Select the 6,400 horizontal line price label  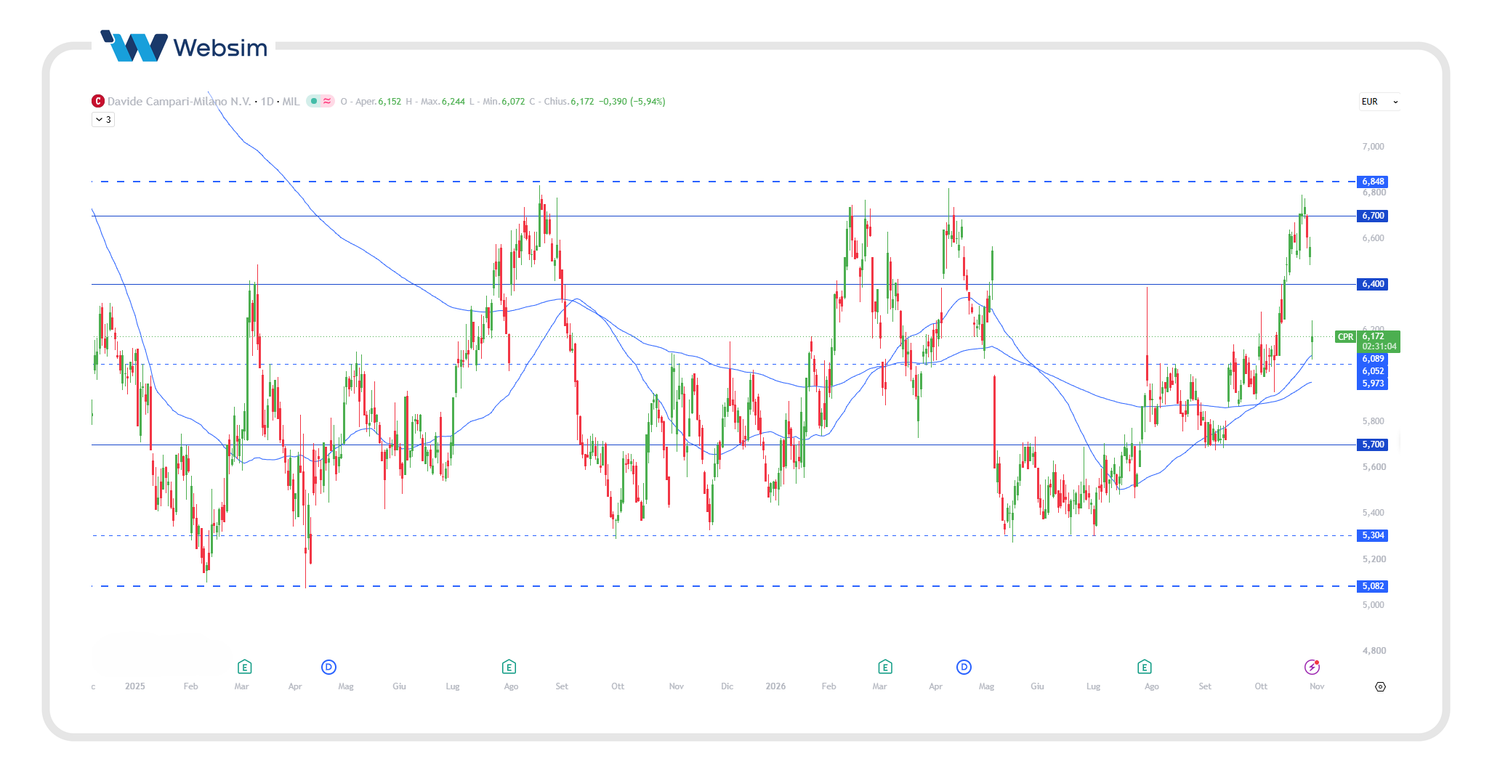pyautogui.click(x=1372, y=284)
